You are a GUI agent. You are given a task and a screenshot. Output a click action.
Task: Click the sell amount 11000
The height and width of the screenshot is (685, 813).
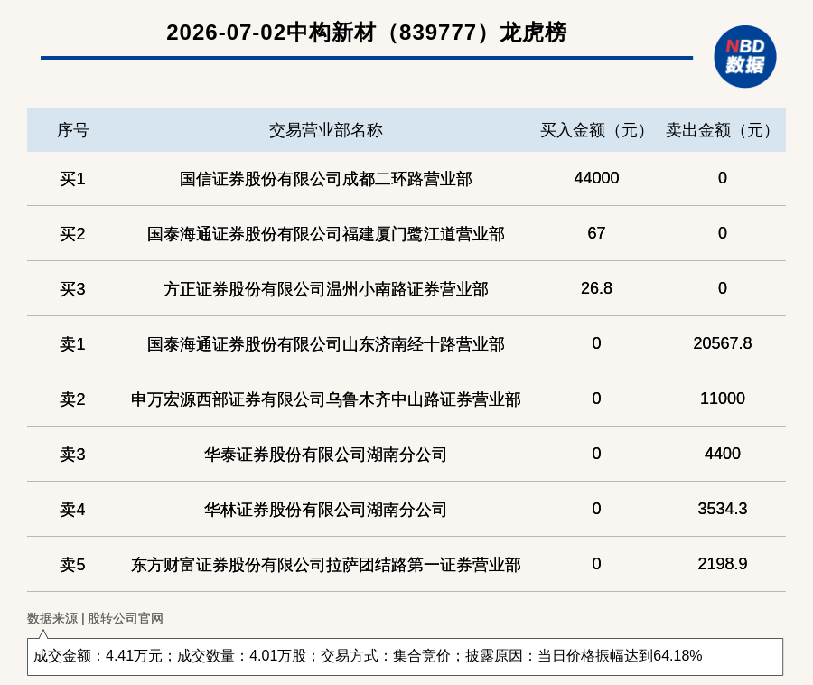(723, 399)
